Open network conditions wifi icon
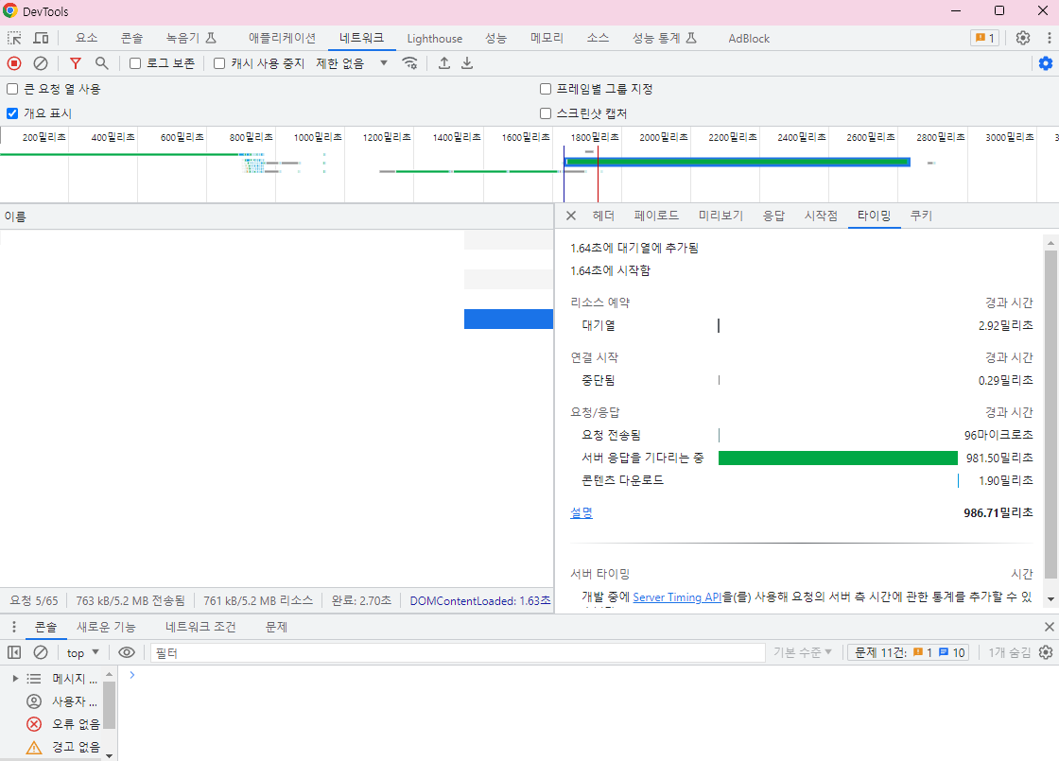 pyautogui.click(x=409, y=63)
